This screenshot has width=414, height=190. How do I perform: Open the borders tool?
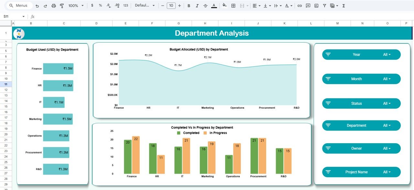pyautogui.click(x=233, y=5)
